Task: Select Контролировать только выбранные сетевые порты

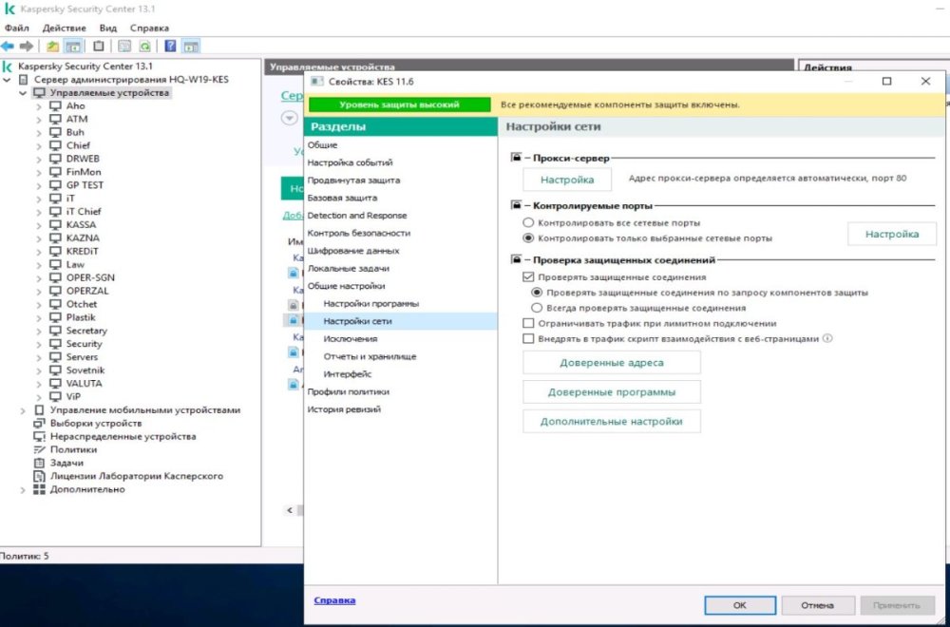Action: click(528, 238)
